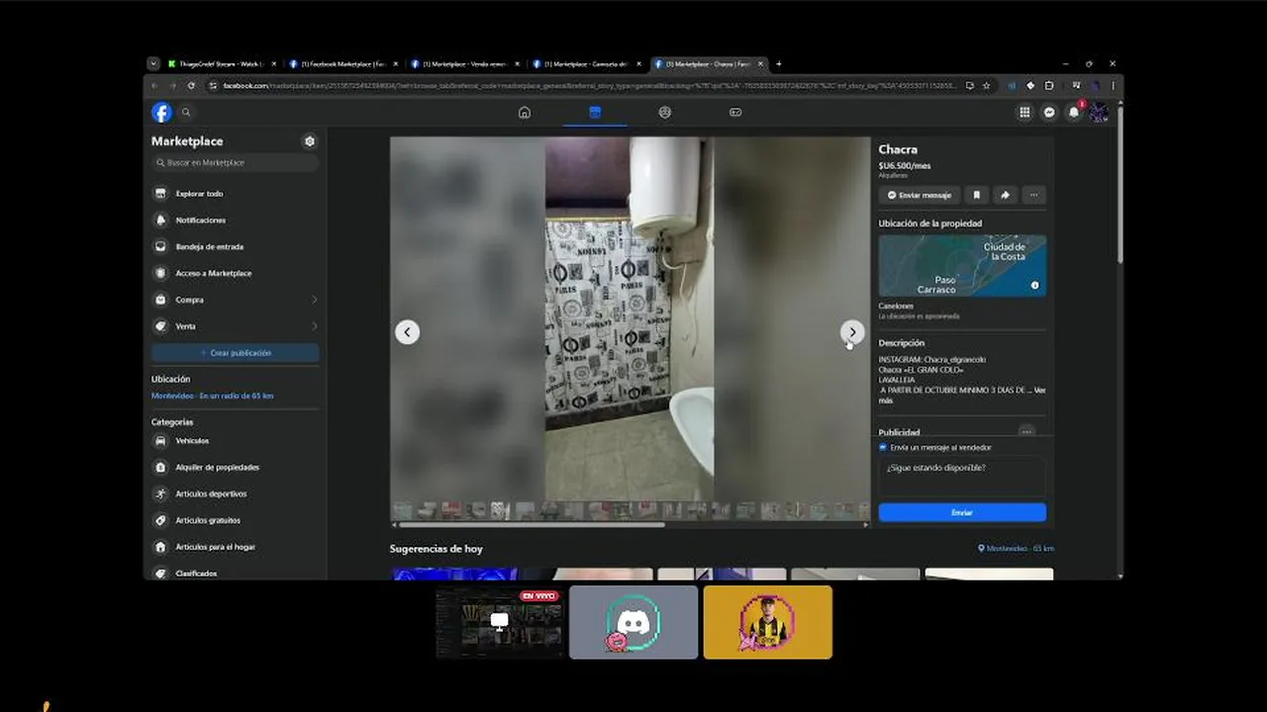Open the Facebook apps grid menu

click(1024, 113)
